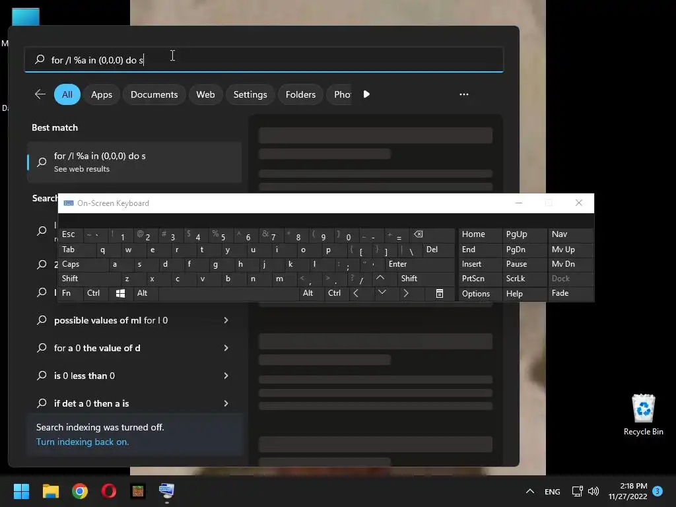676x507 pixels.
Task: Expand 'for a 0 the value of d' suggestion
Action: pos(226,348)
